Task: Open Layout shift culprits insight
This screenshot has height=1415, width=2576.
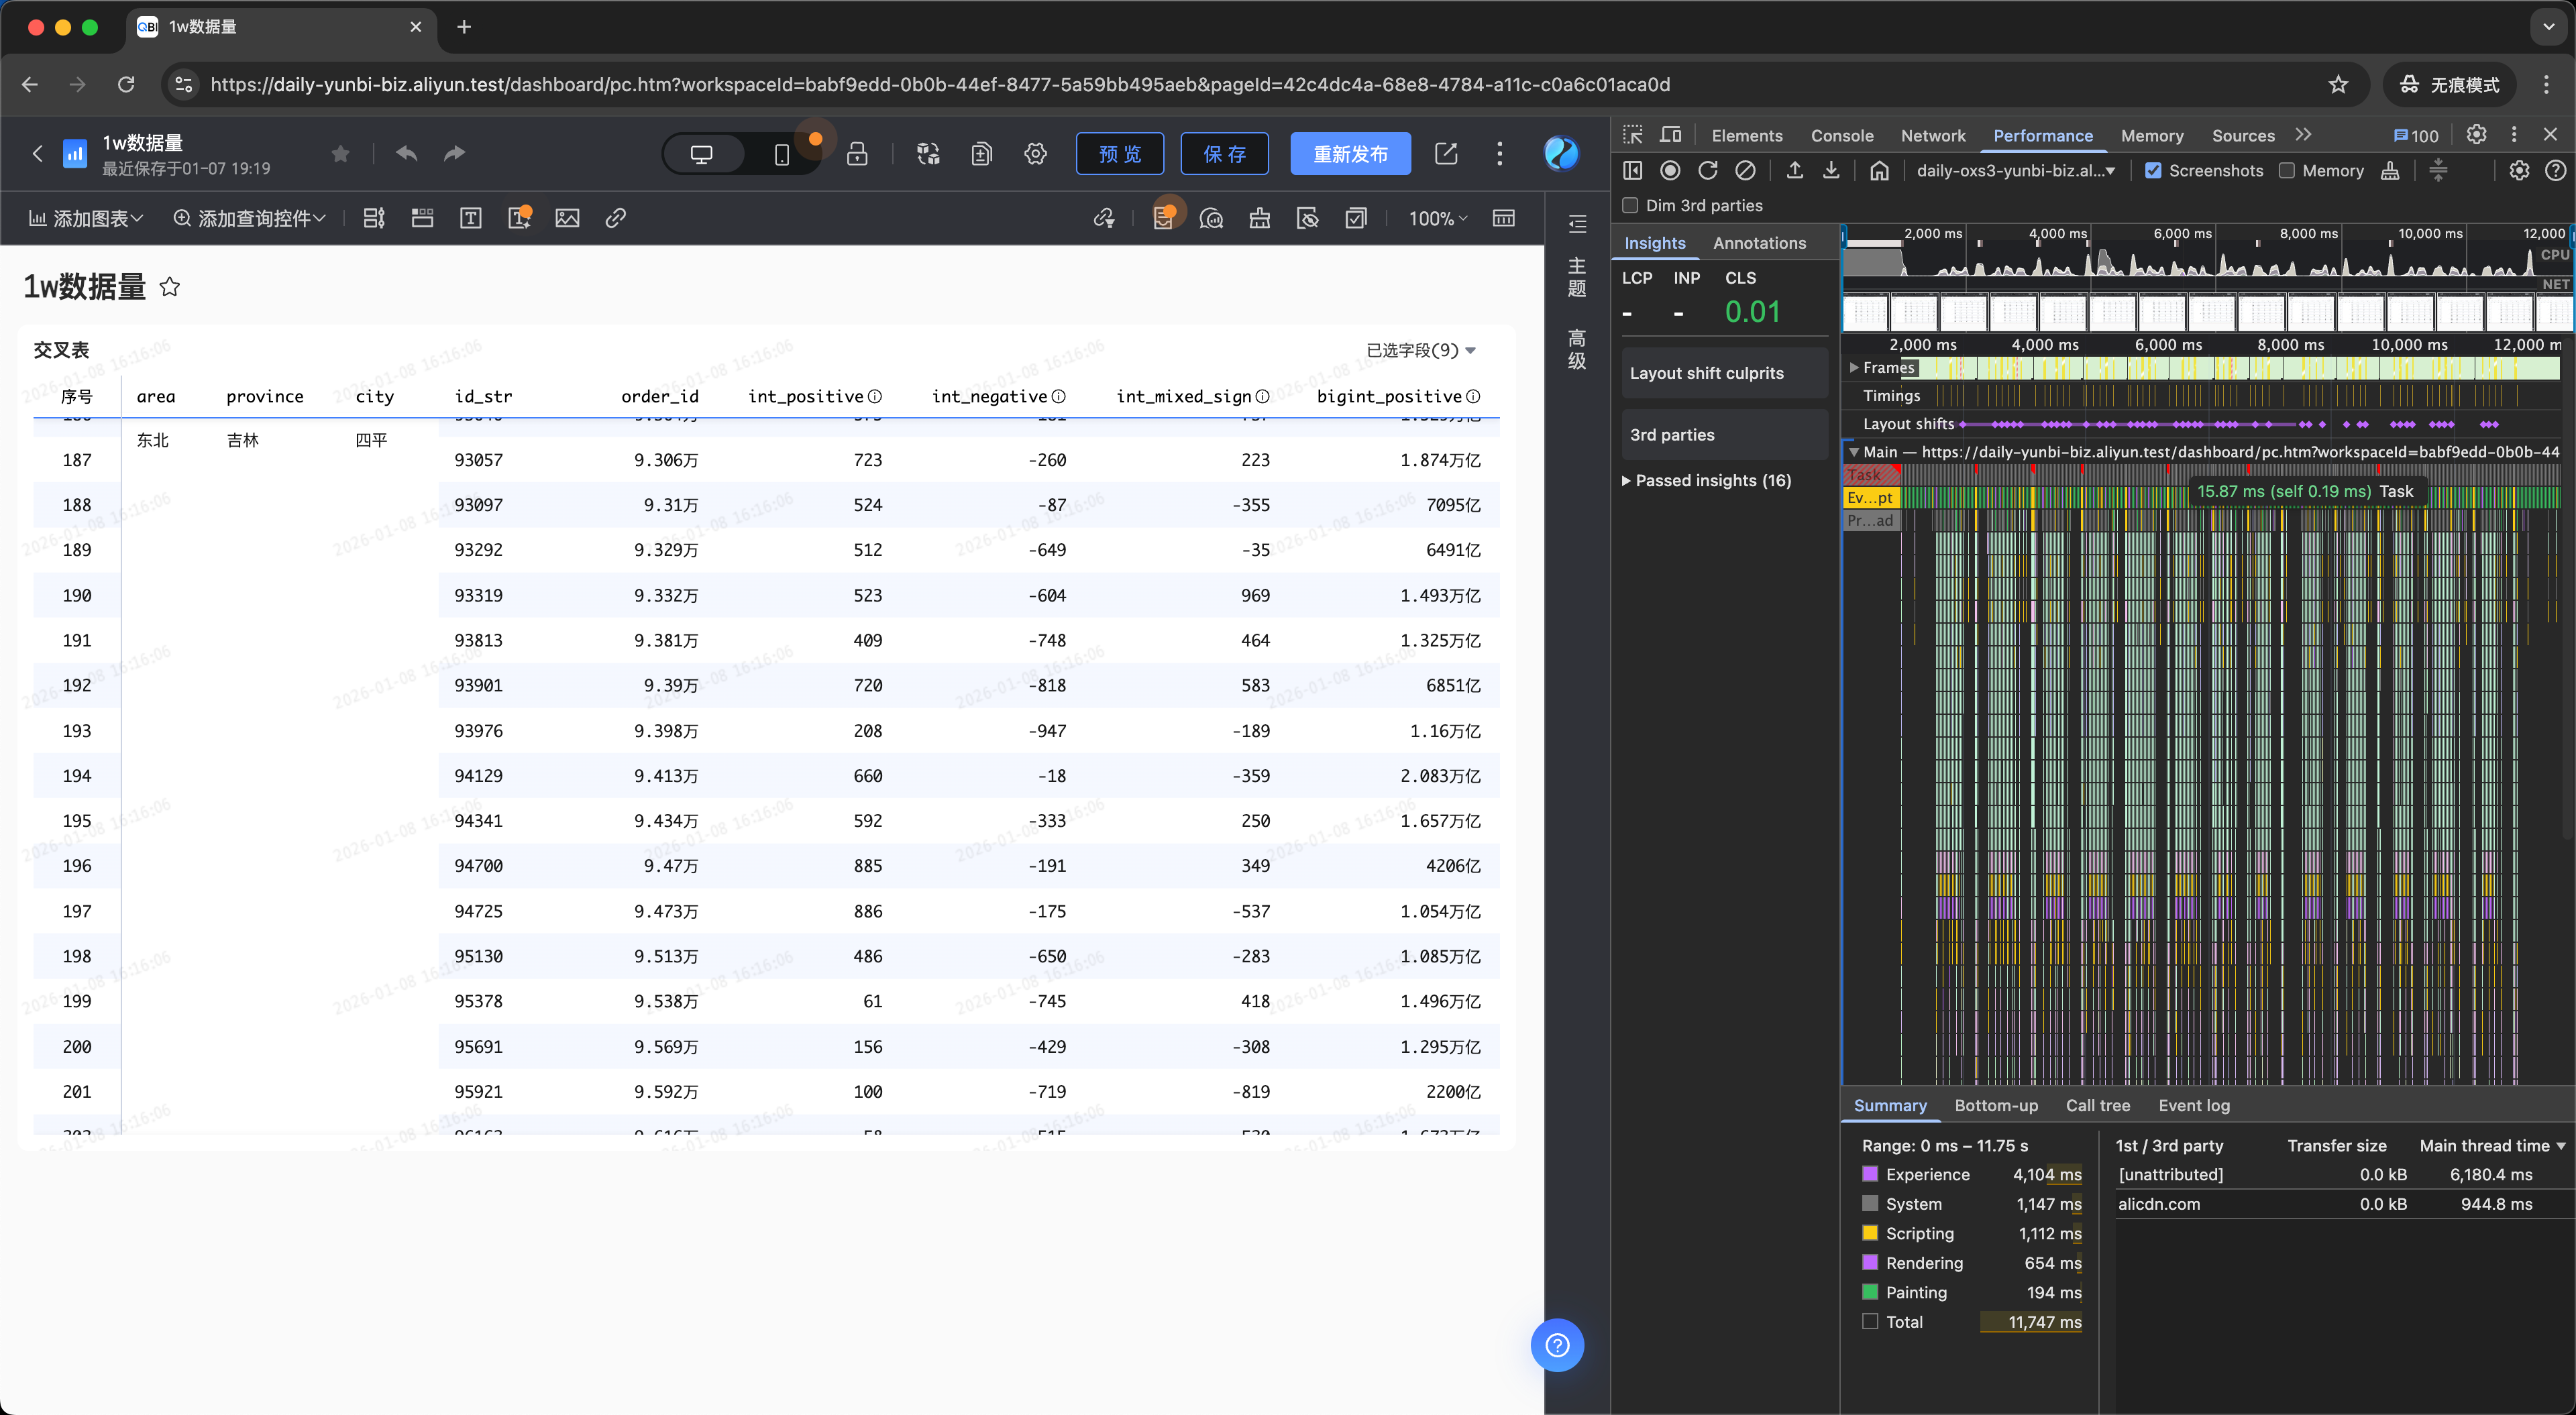Action: (1725, 373)
